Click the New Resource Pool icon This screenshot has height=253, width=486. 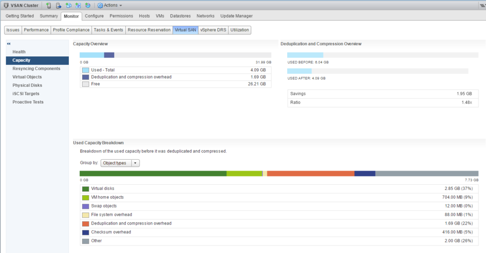click(x=88, y=6)
